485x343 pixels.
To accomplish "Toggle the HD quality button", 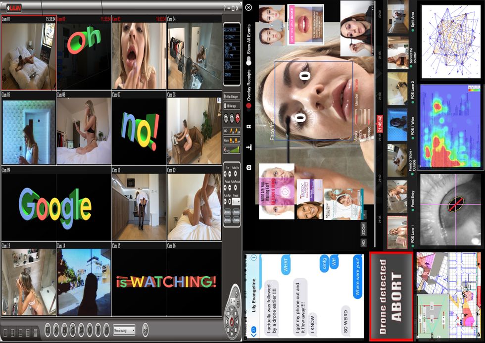I will click(364, 243).
